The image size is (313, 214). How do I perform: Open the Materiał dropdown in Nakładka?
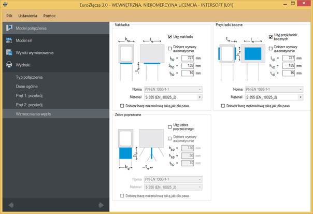[173, 97]
